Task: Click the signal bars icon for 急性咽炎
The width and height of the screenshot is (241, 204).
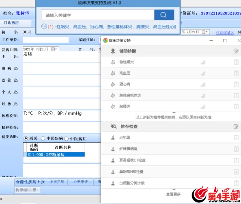Action: (203, 62)
